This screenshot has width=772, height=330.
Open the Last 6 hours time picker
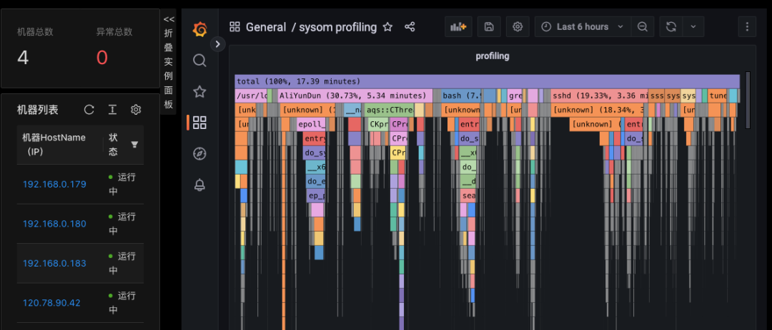[x=583, y=27]
